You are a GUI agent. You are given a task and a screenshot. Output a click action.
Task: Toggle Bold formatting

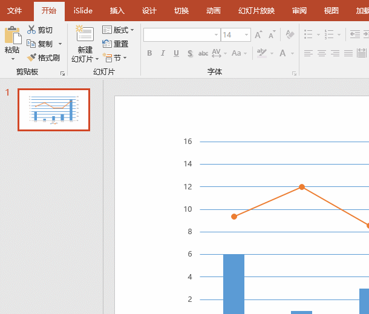pos(149,53)
